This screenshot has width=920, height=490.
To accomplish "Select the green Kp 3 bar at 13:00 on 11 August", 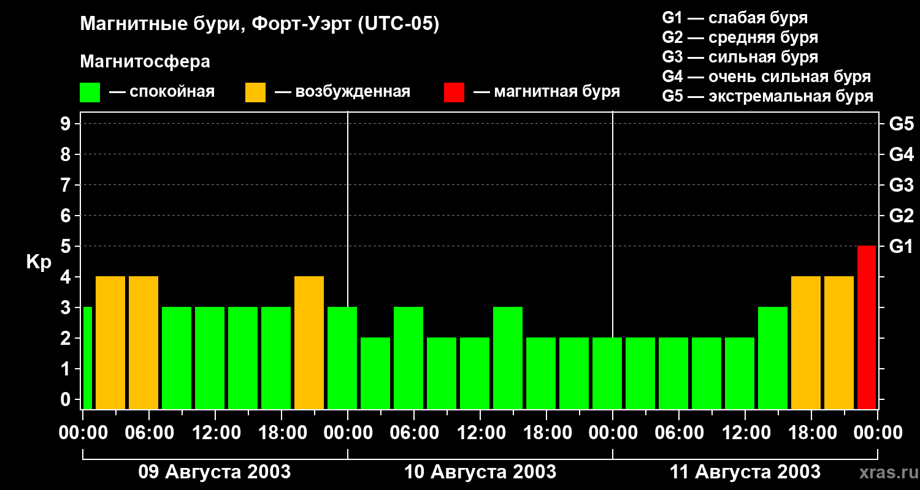I will point(773,358).
